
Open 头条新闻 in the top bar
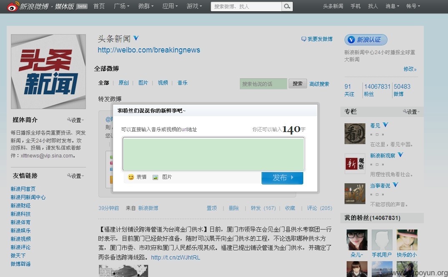[x=333, y=6]
